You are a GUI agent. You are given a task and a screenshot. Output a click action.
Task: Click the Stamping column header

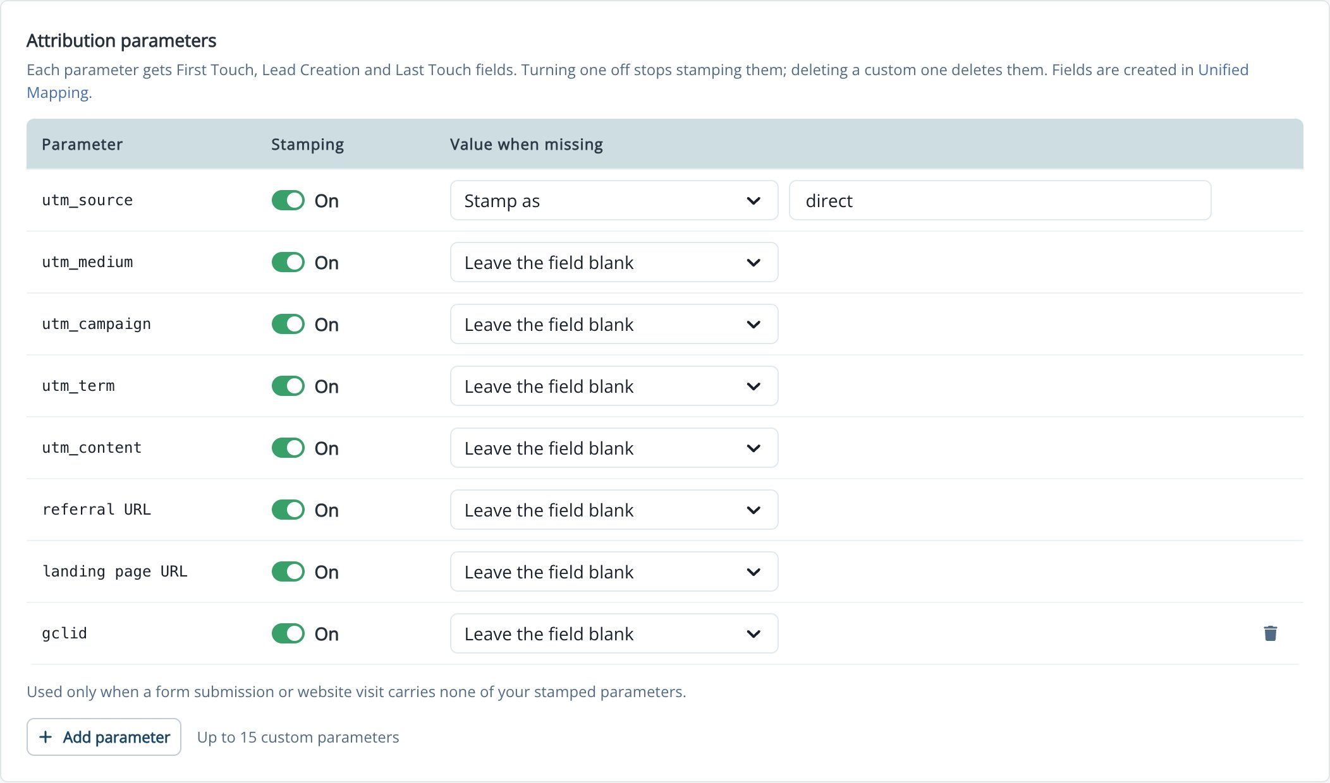307,145
